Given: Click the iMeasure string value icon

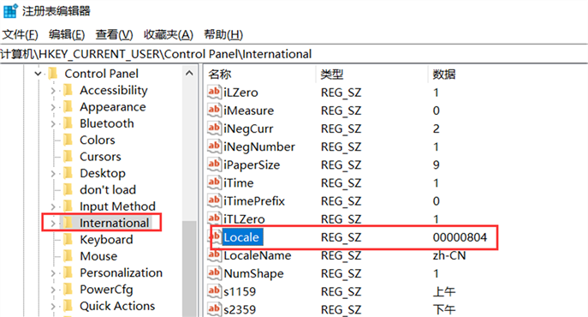Looking at the screenshot, I should 214,110.
